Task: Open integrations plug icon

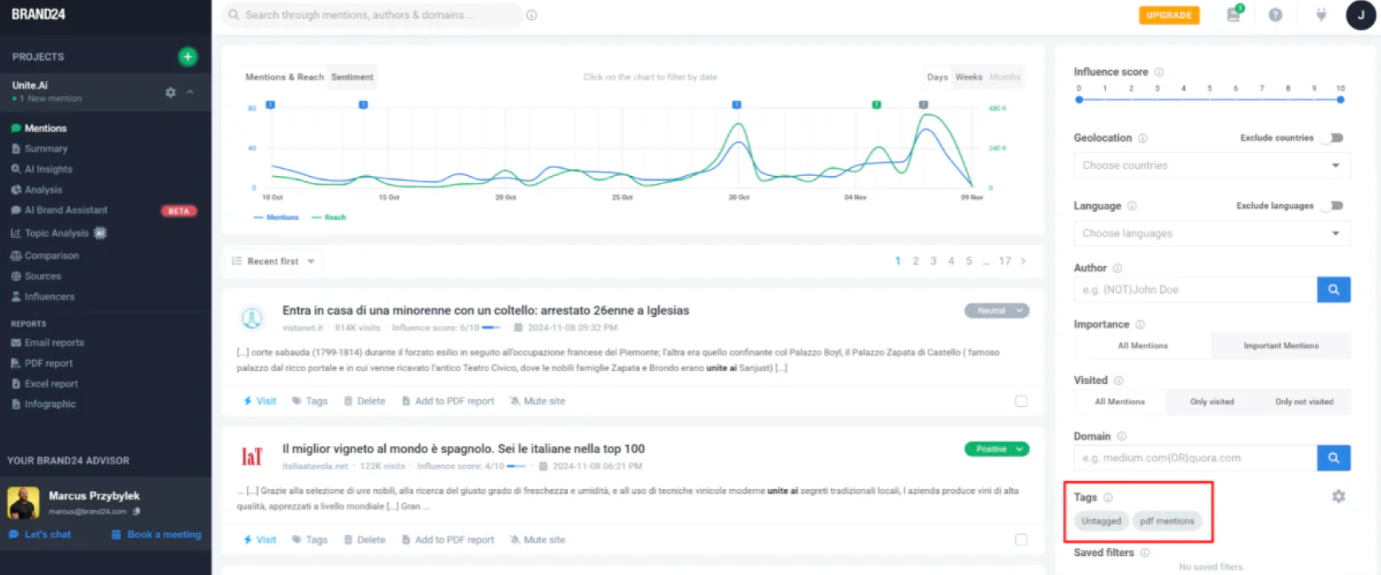Action: click(x=1321, y=15)
